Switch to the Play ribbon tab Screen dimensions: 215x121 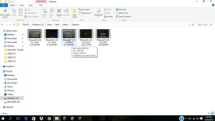(x=41, y=5)
